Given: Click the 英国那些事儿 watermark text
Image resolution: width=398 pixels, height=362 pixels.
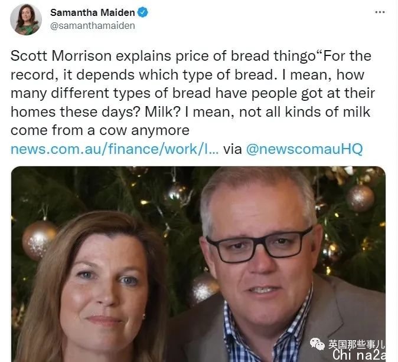Looking at the screenshot, I should tap(357, 344).
